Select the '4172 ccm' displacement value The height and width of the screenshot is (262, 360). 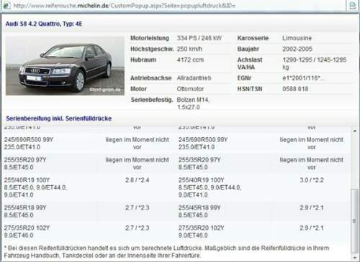(190, 60)
